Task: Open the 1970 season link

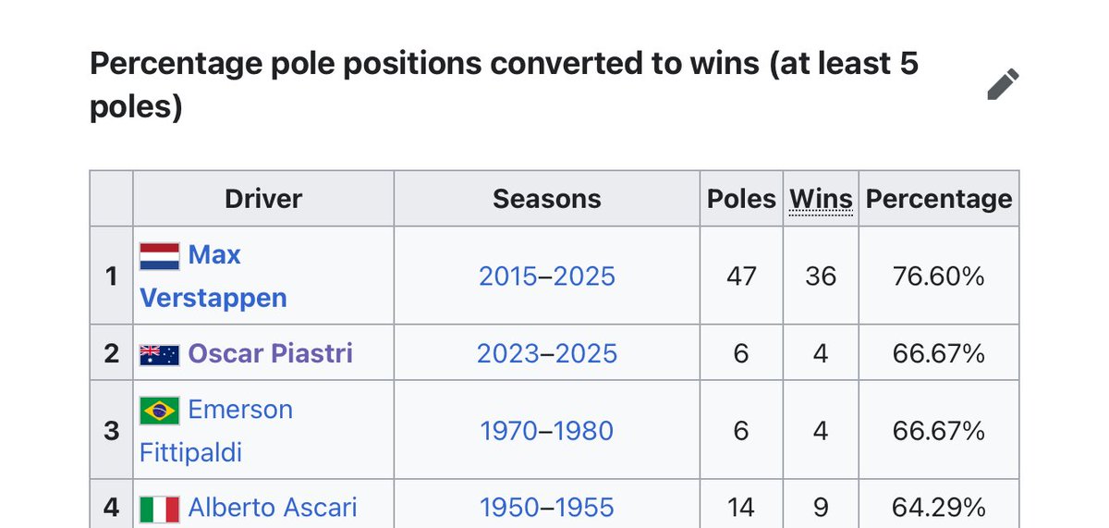Action: [510, 431]
